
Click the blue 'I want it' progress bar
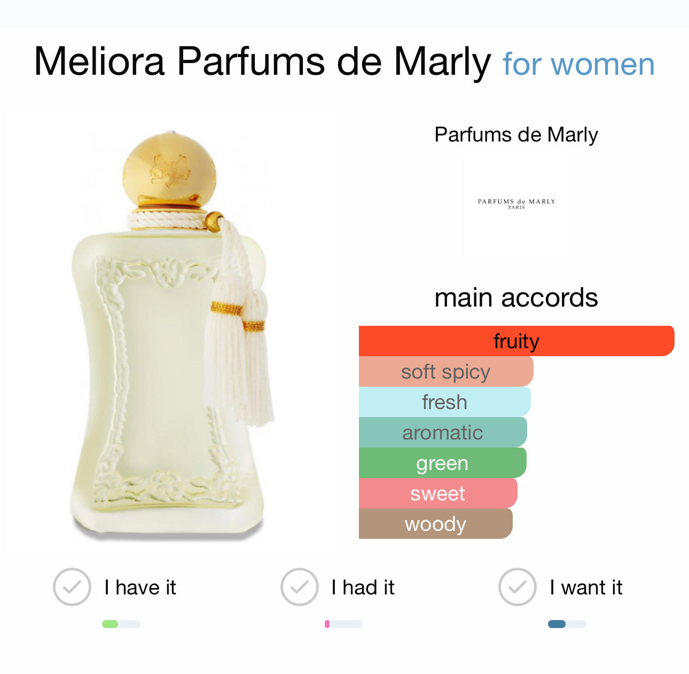click(567, 624)
